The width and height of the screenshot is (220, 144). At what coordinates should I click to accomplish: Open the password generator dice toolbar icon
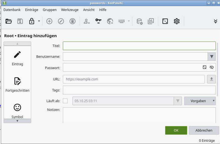pos(165,21)
